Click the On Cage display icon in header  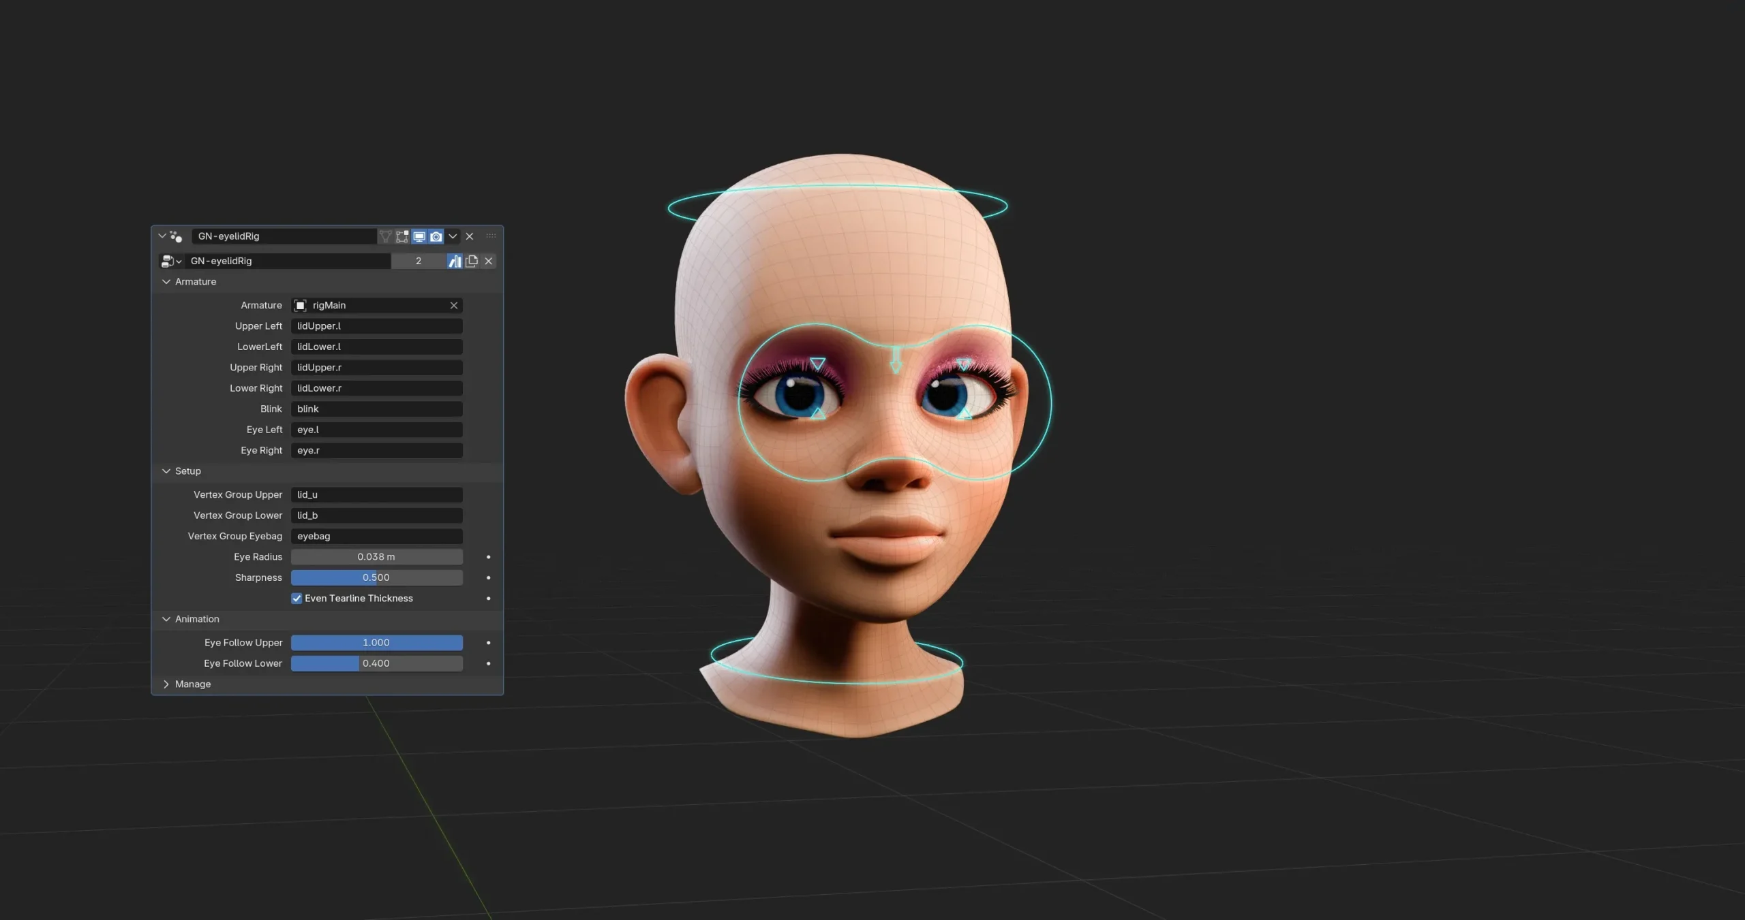pos(384,236)
